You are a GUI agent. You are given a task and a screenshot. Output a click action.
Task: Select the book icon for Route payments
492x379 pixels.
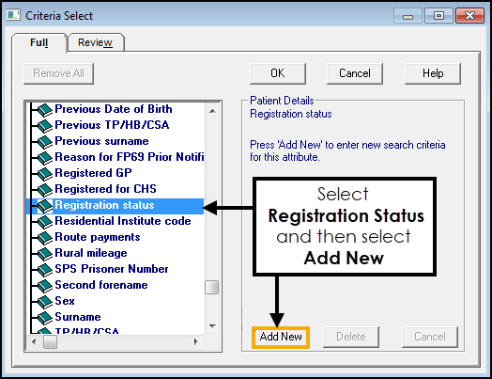[x=45, y=237]
